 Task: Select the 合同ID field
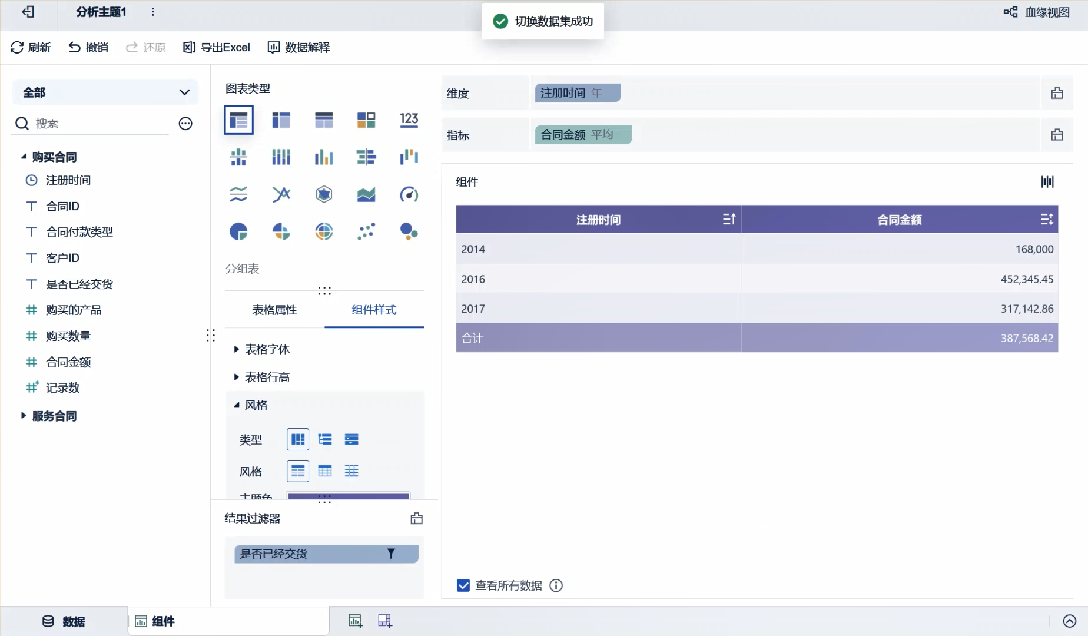[x=62, y=206]
